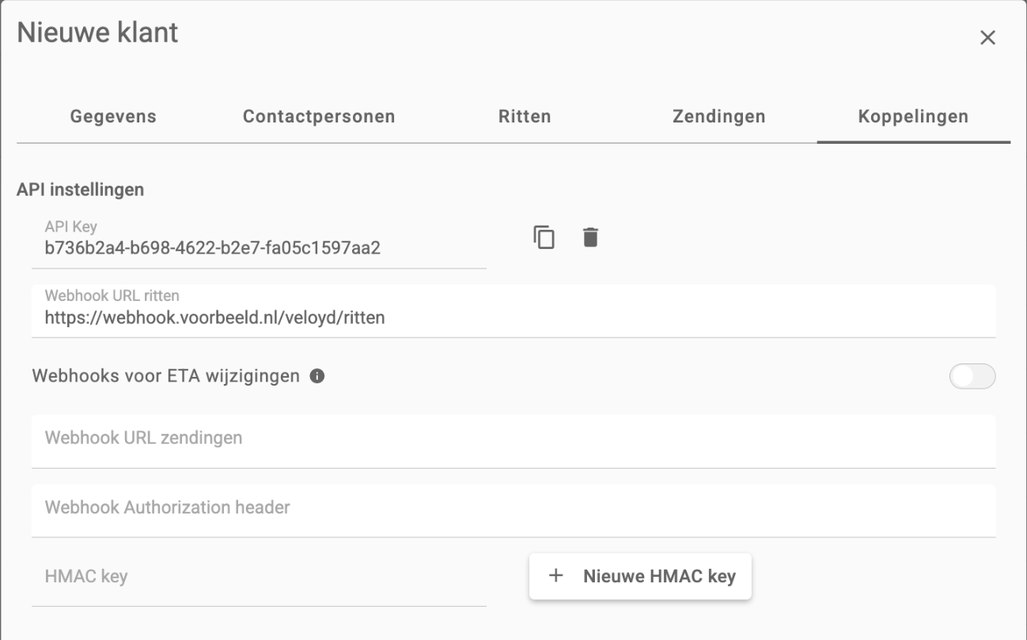Enable Webhooks voor ETA wijzigingen switch

[x=972, y=378]
